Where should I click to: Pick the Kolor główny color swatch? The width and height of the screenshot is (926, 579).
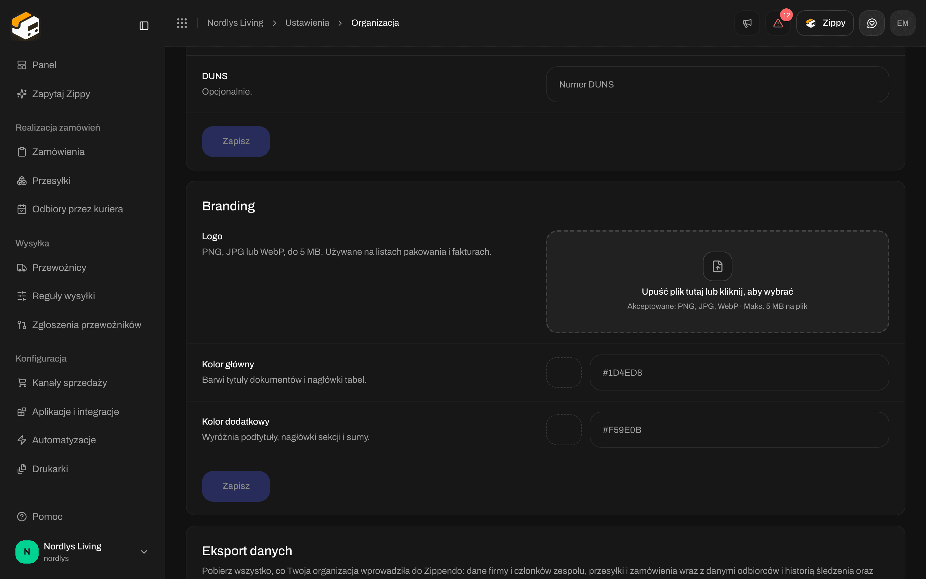[564, 372]
